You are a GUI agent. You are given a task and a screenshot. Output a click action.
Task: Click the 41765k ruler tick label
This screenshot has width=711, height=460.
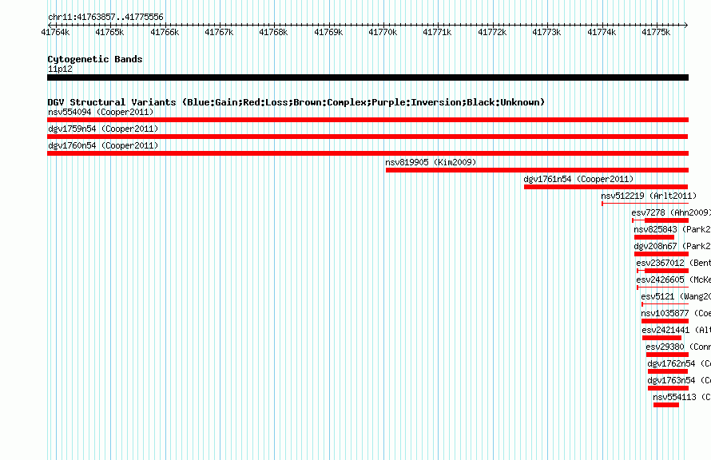tap(109, 32)
